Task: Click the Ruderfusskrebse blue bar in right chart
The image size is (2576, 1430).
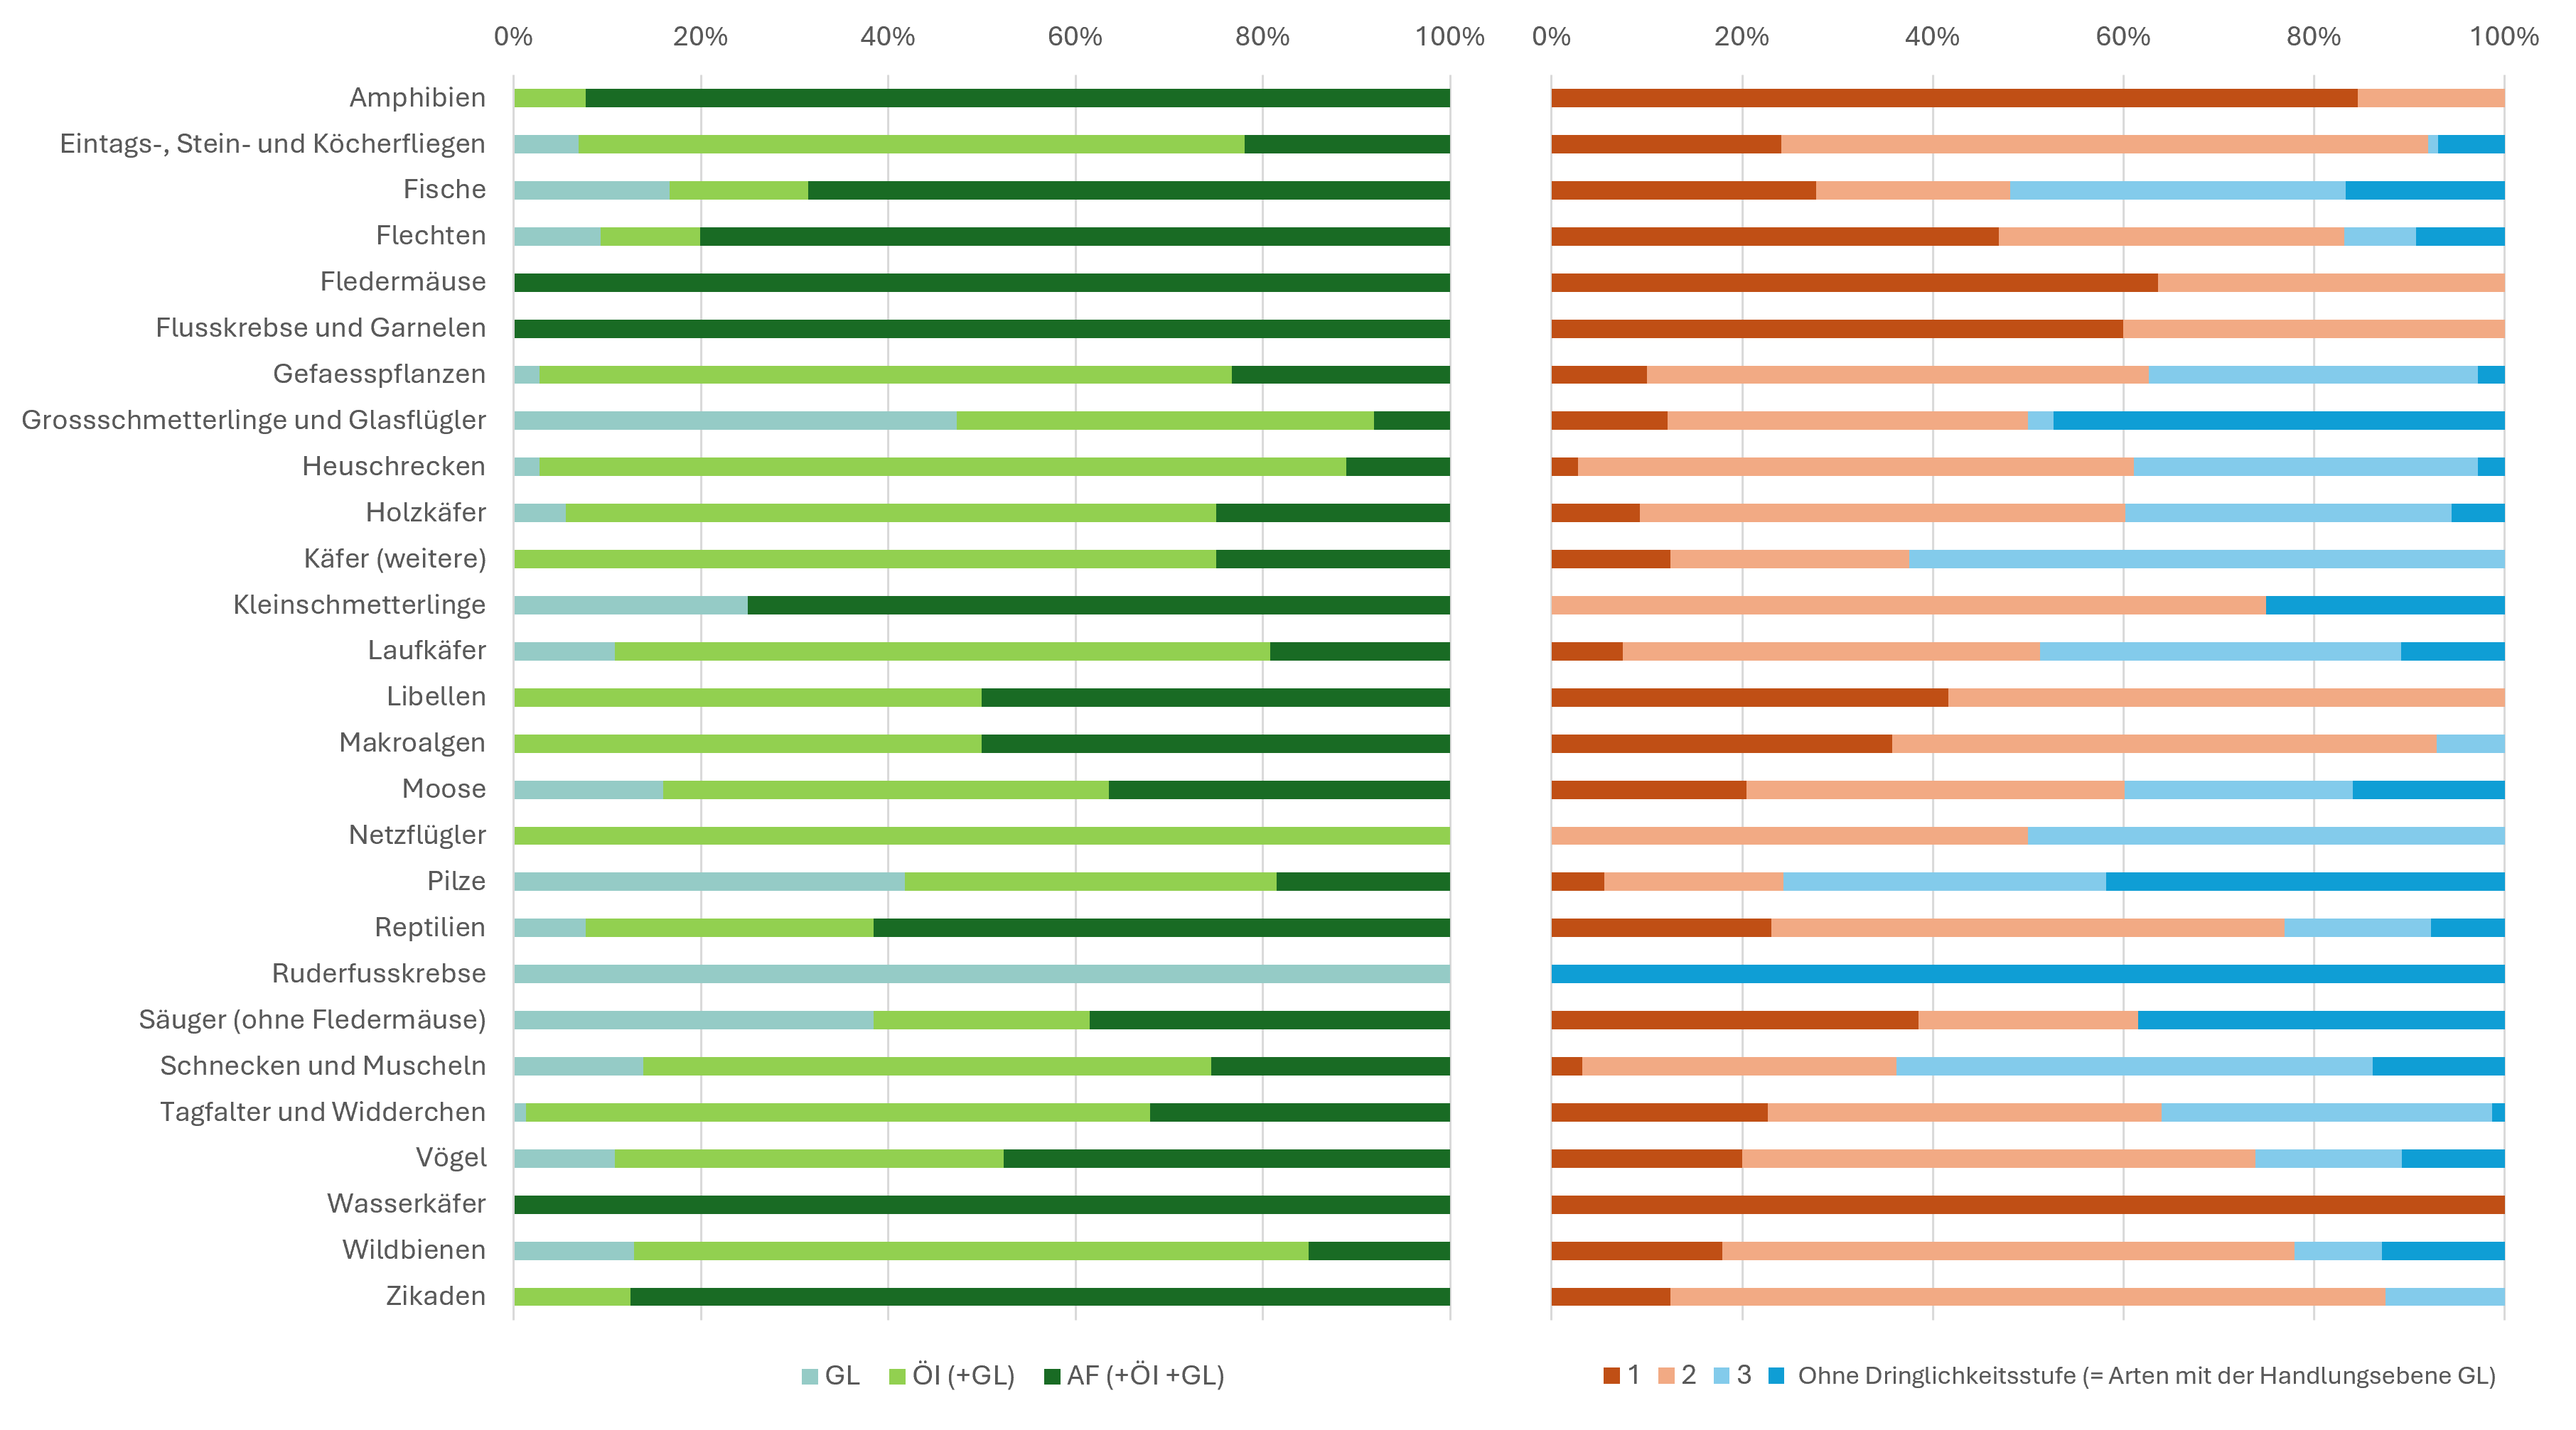Action: tap(2027, 975)
